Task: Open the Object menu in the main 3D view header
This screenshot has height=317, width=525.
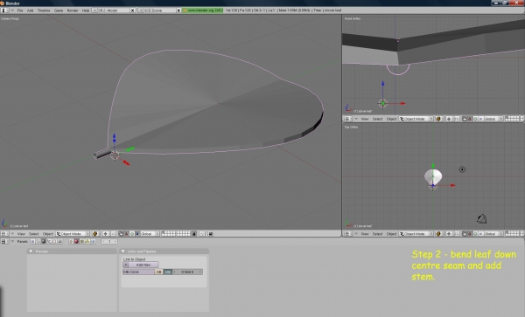Action: (48, 234)
